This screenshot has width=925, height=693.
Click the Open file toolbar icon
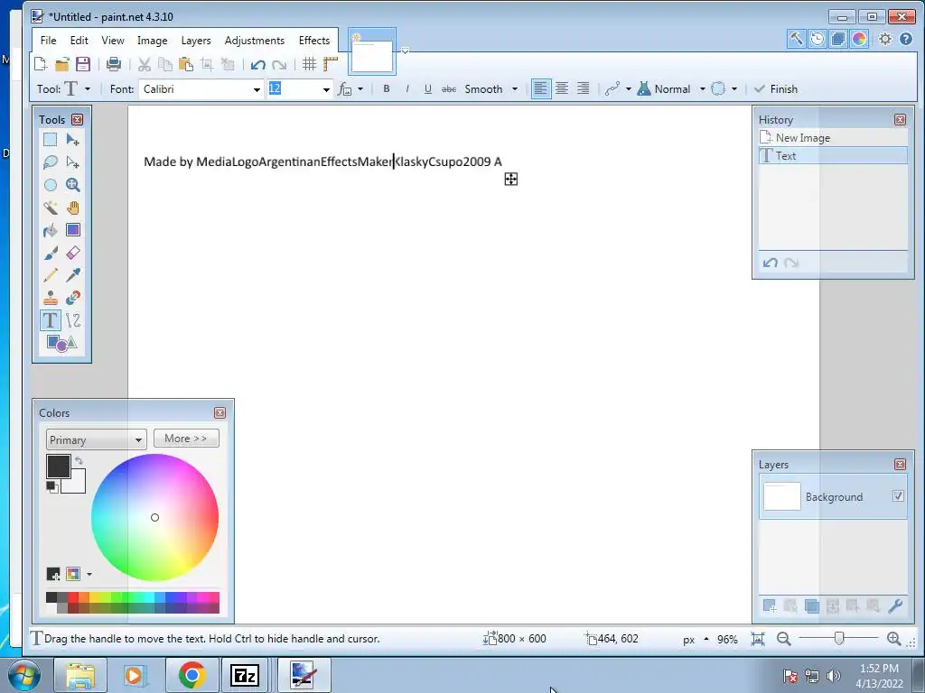pyautogui.click(x=62, y=64)
